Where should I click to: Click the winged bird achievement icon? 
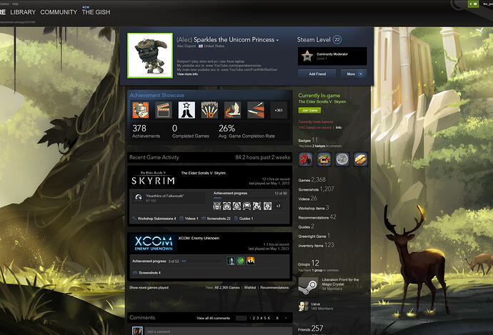coord(232,110)
